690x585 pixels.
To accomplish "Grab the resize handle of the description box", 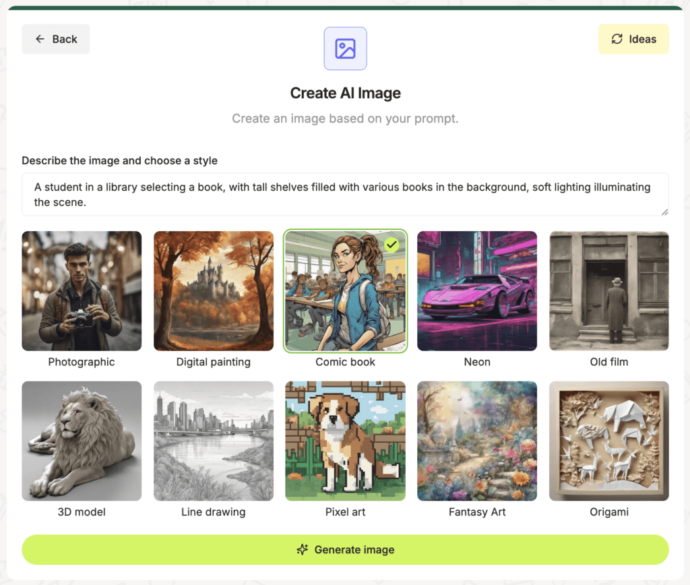I will (664, 212).
